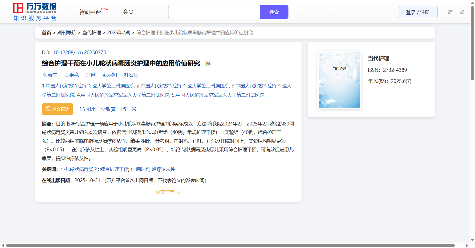Click the share icon beside 收藏

pyautogui.click(x=123, y=109)
